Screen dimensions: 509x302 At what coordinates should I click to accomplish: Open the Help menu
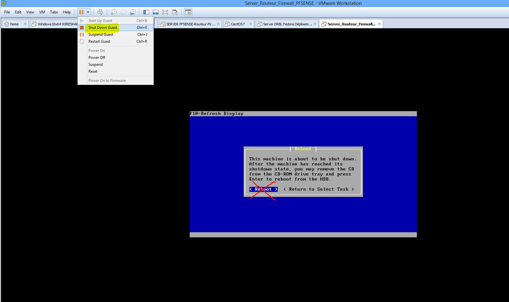tap(67, 12)
